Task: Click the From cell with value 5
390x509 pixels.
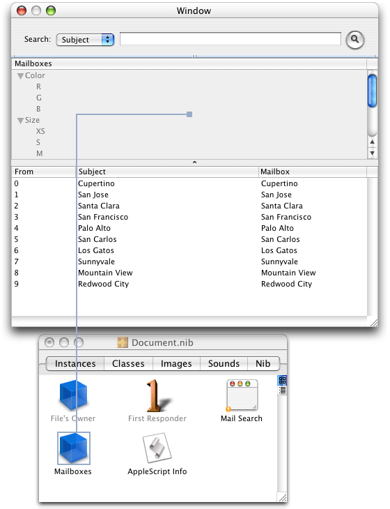Action: tap(17, 239)
